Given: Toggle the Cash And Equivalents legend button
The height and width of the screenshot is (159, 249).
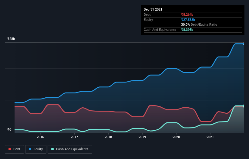Looking at the screenshot, I should [70, 149].
